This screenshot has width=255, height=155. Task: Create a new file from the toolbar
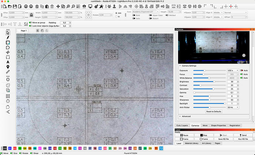5,7
